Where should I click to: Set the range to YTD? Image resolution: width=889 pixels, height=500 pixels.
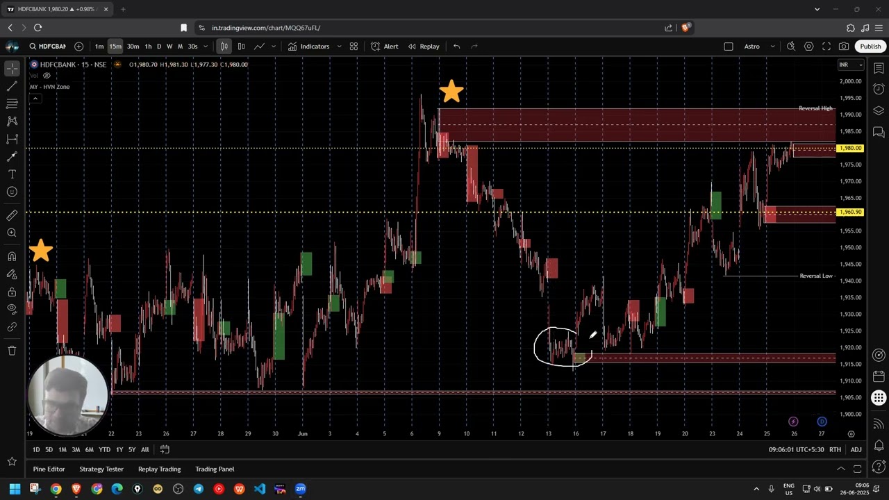pos(104,449)
